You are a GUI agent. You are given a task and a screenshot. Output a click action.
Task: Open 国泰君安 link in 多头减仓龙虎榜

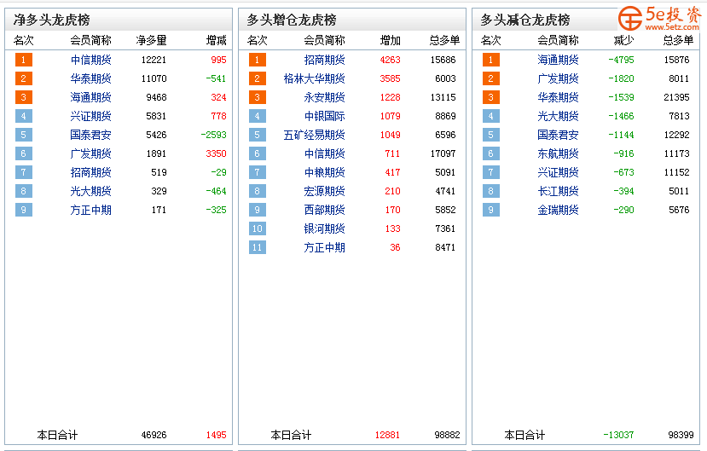coord(559,135)
